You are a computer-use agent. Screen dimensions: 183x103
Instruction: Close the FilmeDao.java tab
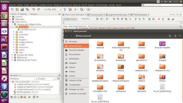pos(148,15)
